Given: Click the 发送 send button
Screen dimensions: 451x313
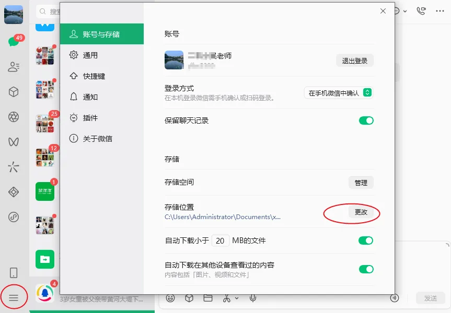Looking at the screenshot, I should click(431, 298).
